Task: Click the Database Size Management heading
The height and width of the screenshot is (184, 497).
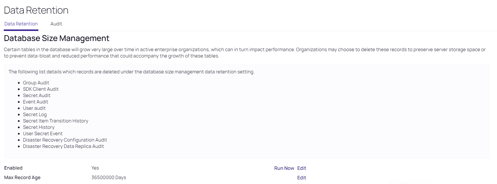Action: click(57, 38)
